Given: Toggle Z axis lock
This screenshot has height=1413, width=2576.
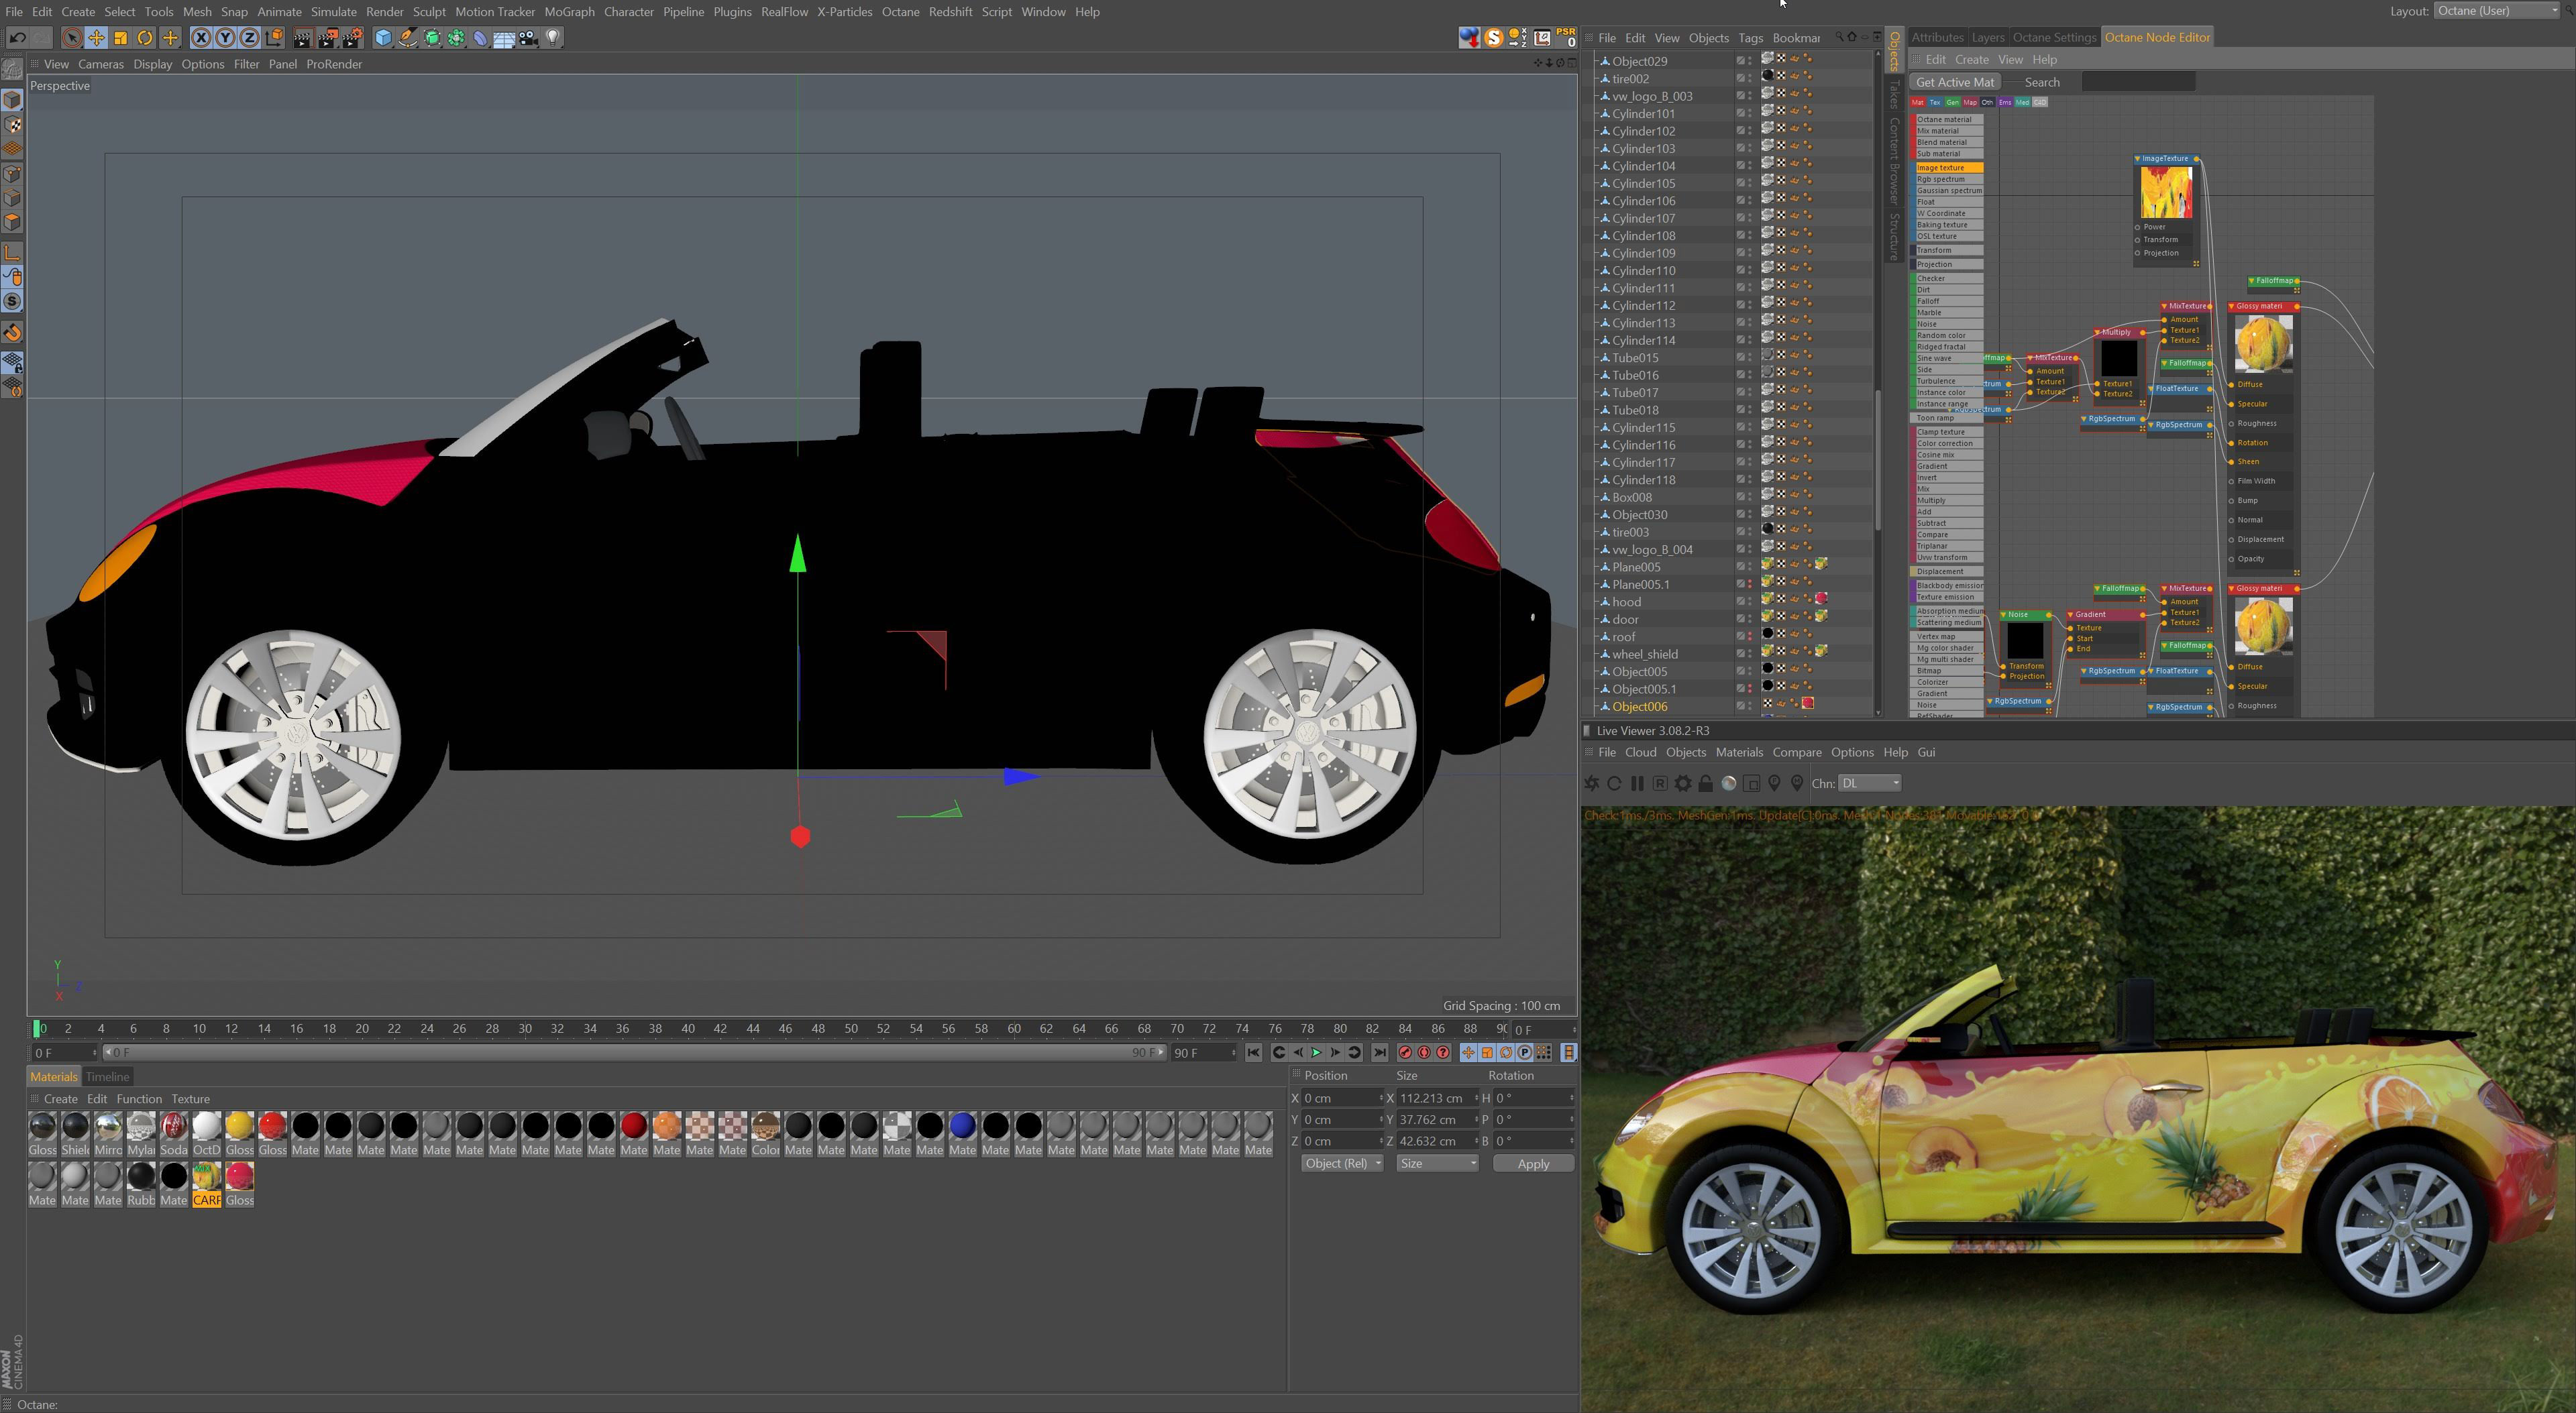Looking at the screenshot, I should [249, 38].
